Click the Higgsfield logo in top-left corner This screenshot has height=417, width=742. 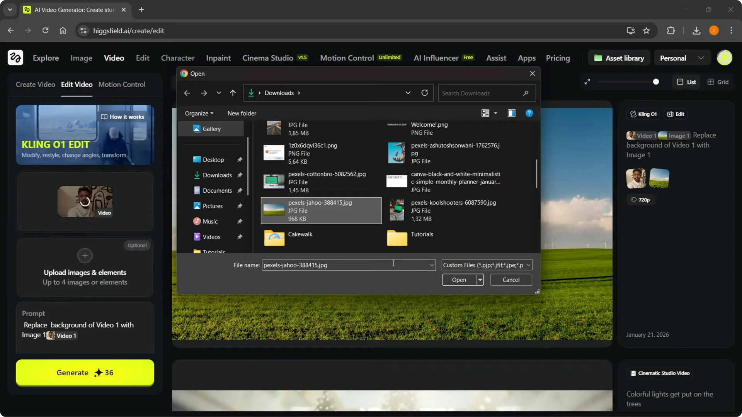click(x=15, y=58)
